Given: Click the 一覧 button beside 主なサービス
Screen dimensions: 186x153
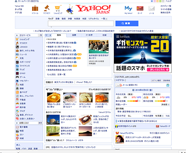Looking at the screenshot, I should coord(40,35).
